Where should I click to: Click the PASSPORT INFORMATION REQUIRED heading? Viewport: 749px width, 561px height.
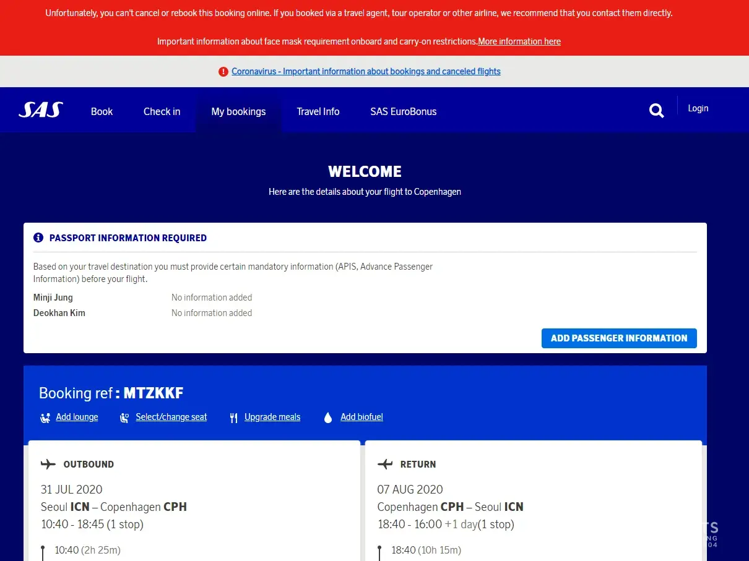click(128, 238)
